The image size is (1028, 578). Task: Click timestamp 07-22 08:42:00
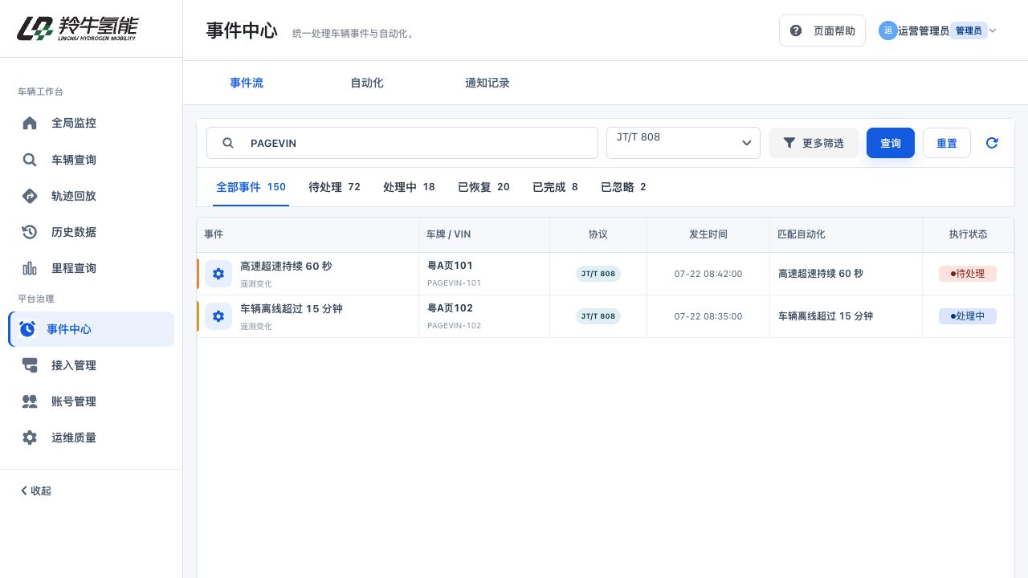(x=708, y=274)
